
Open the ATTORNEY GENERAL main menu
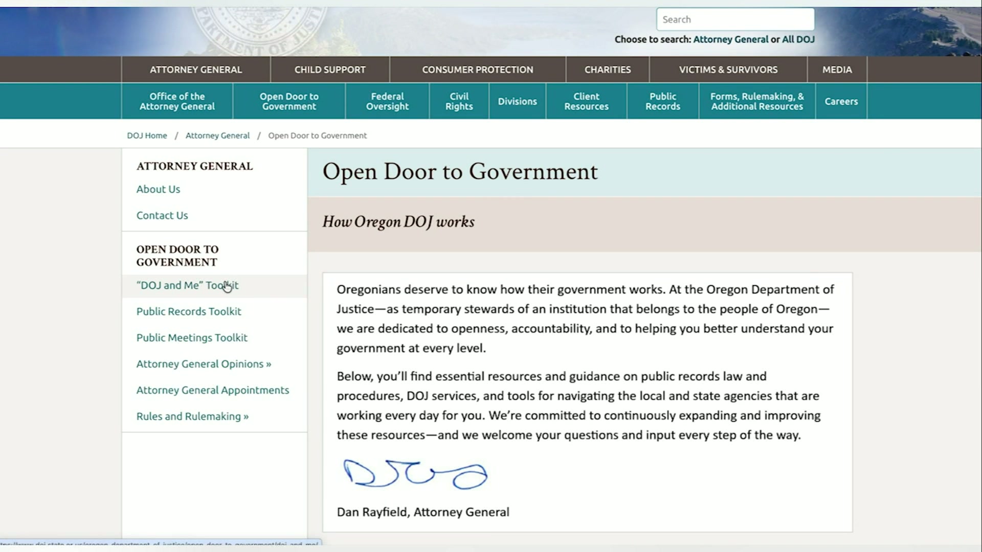coord(196,70)
